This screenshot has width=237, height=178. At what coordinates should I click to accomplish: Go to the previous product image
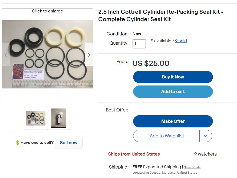click(x=6, y=55)
